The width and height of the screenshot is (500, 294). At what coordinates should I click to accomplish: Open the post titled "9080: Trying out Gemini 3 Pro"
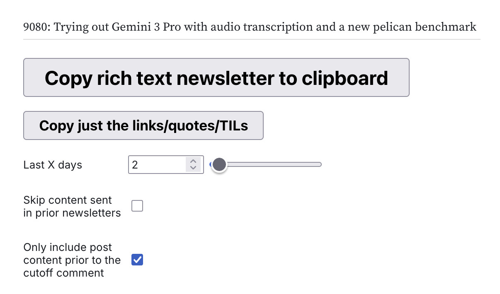(x=250, y=27)
